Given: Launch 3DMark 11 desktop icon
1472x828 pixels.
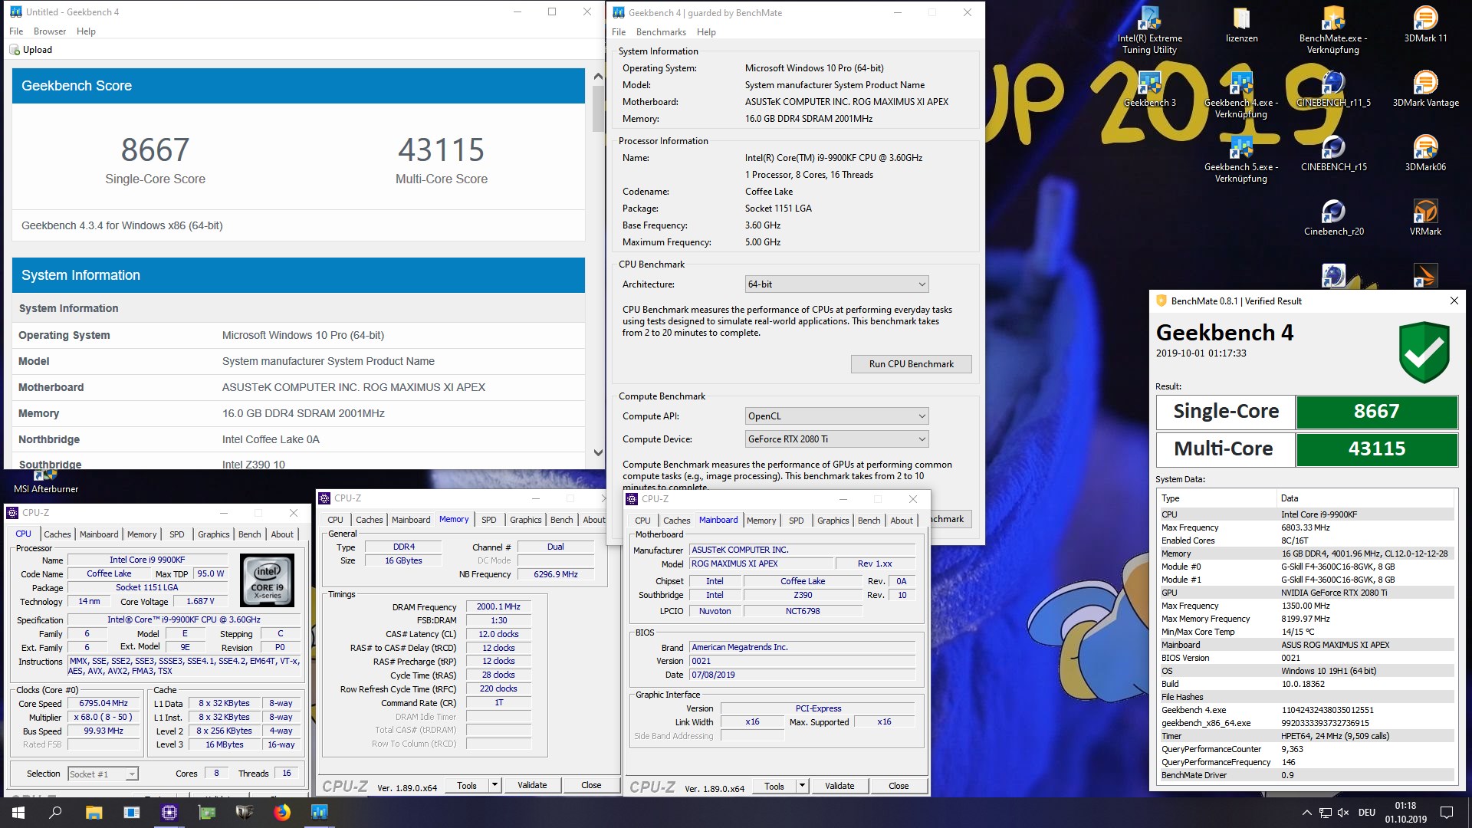Looking at the screenshot, I should tap(1425, 25).
